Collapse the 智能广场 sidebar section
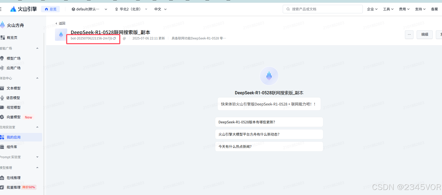 pyautogui.click(x=37, y=48)
